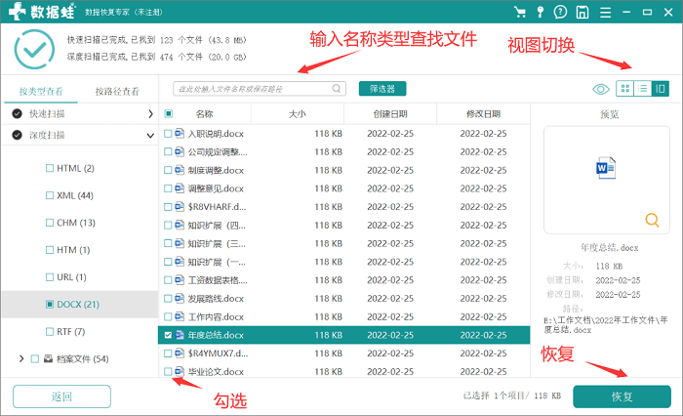
Task: Select the DOCX (21) category
Action: click(80, 304)
